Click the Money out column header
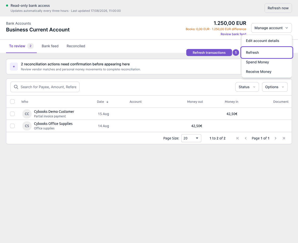298x243 pixels. pos(195,102)
